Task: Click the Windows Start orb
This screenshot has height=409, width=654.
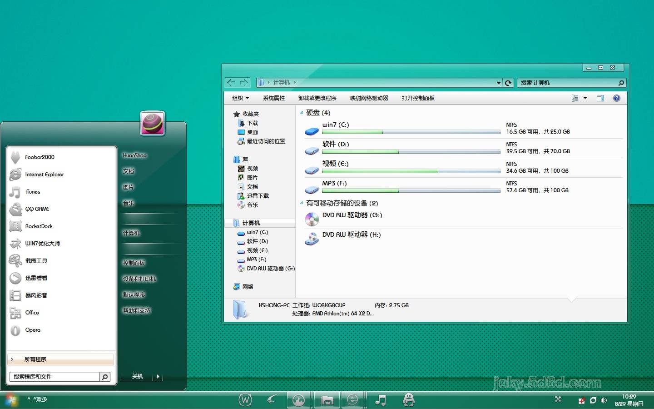Action: (11, 400)
